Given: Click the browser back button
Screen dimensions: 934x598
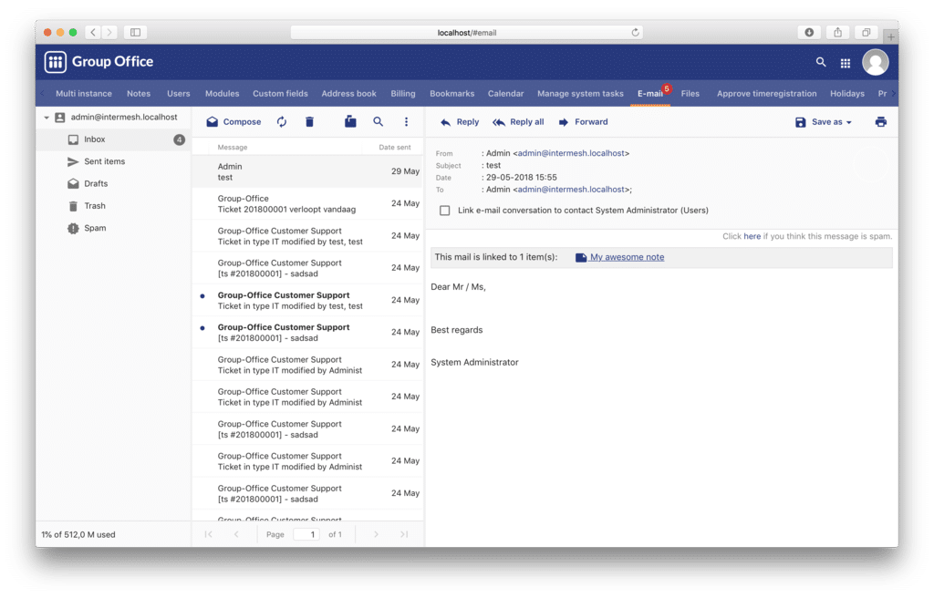Looking at the screenshot, I should (x=93, y=32).
